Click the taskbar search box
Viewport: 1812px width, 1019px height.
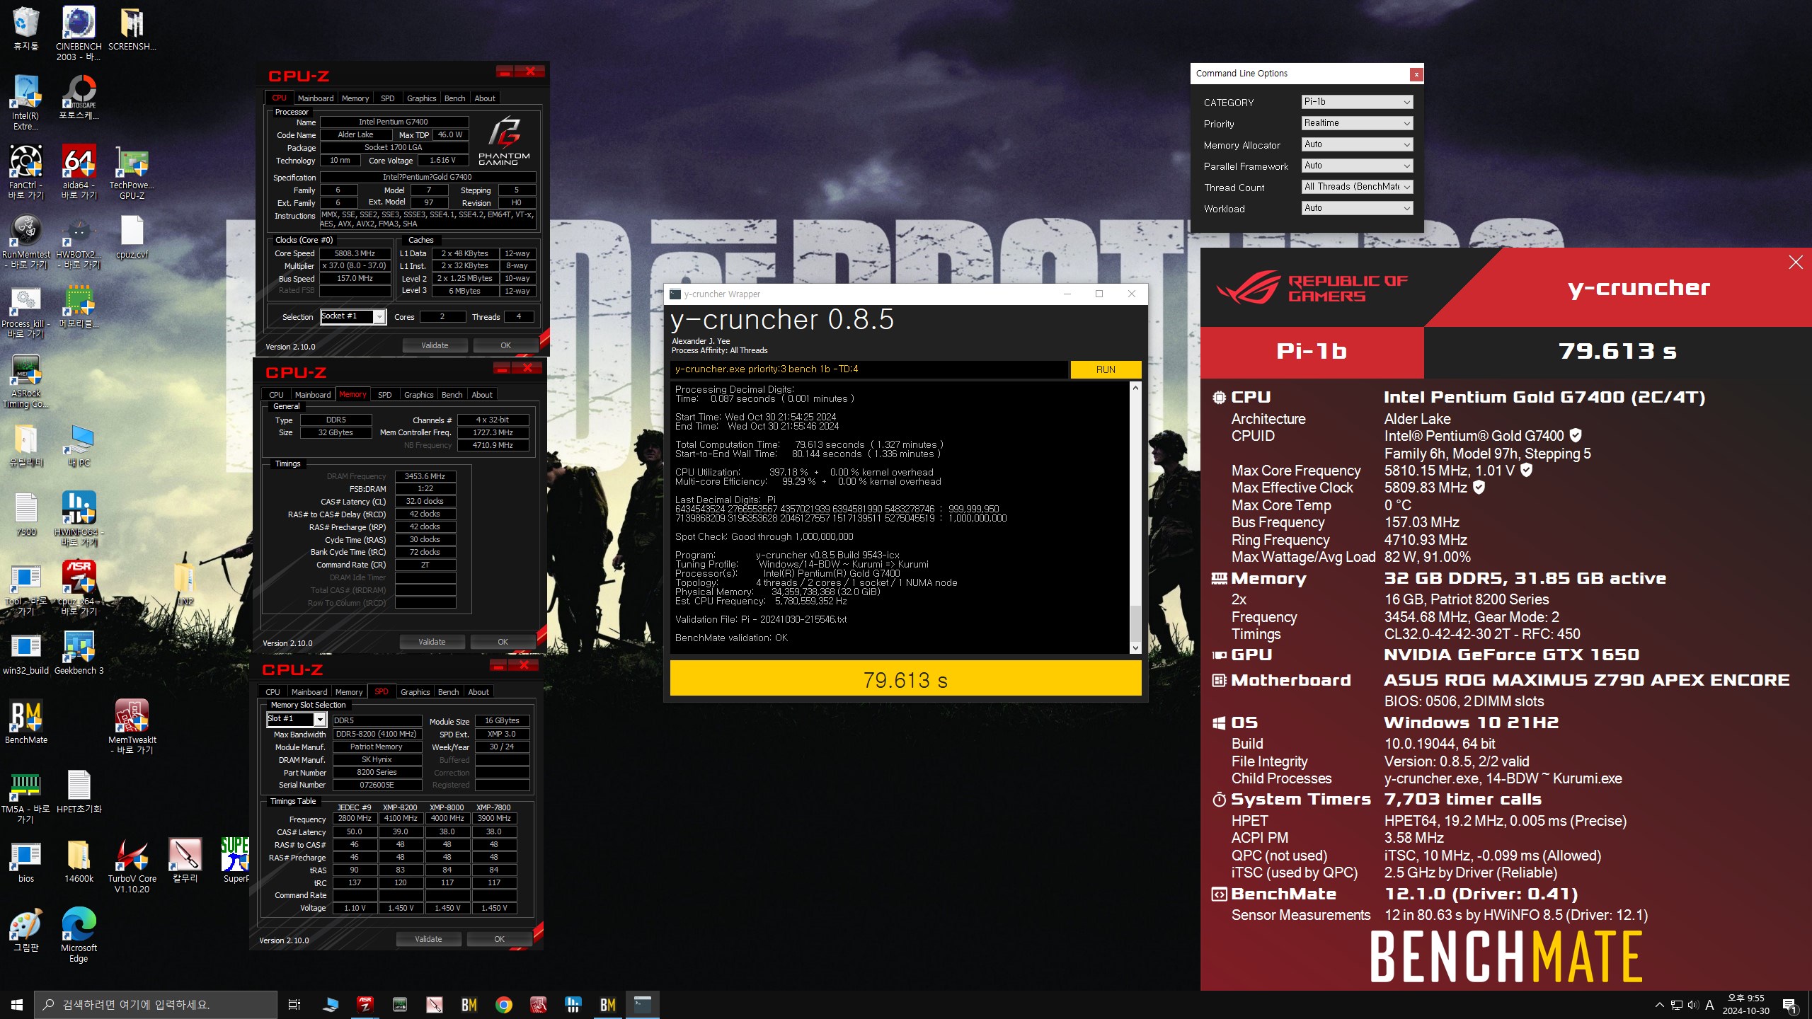click(156, 1005)
